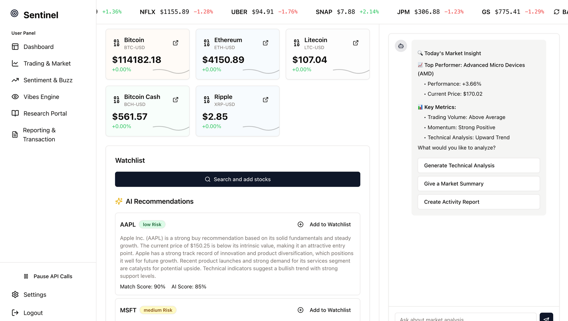
Task: Open Bitcoin Cash external link icon
Action: [x=175, y=100]
